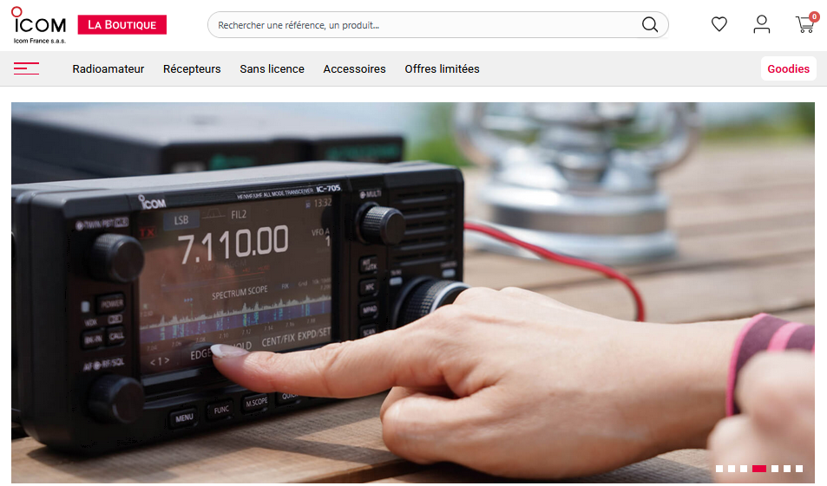
Task: Open the user account icon
Action: (x=762, y=24)
